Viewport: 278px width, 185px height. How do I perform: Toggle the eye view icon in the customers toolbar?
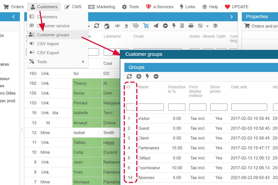[x=117, y=26]
